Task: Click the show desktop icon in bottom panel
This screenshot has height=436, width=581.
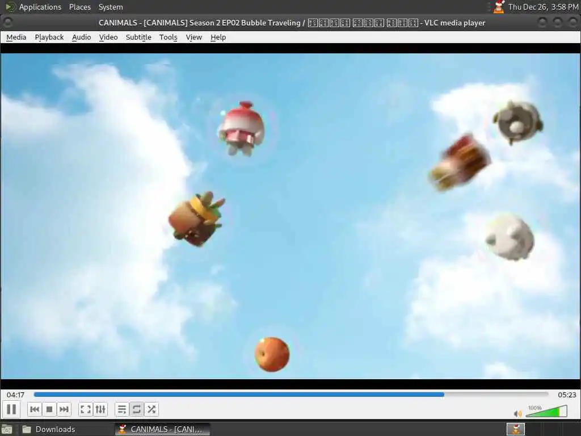Action: coord(7,430)
